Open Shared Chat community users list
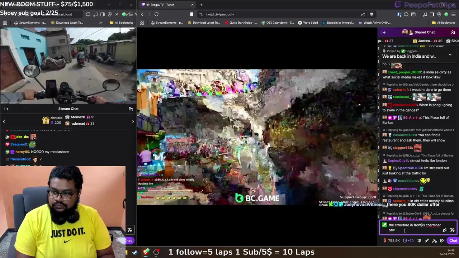 453,32
